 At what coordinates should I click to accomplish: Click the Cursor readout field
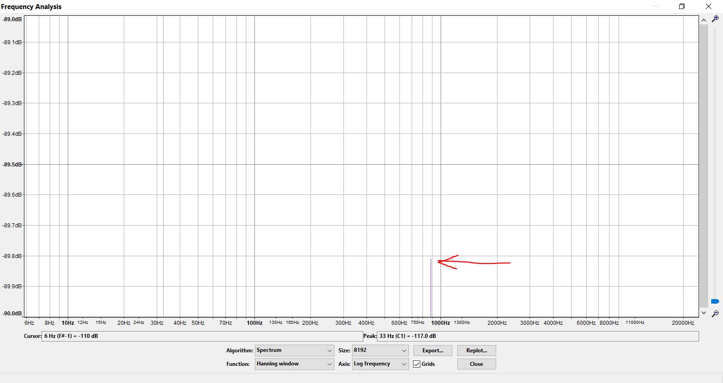(202, 336)
